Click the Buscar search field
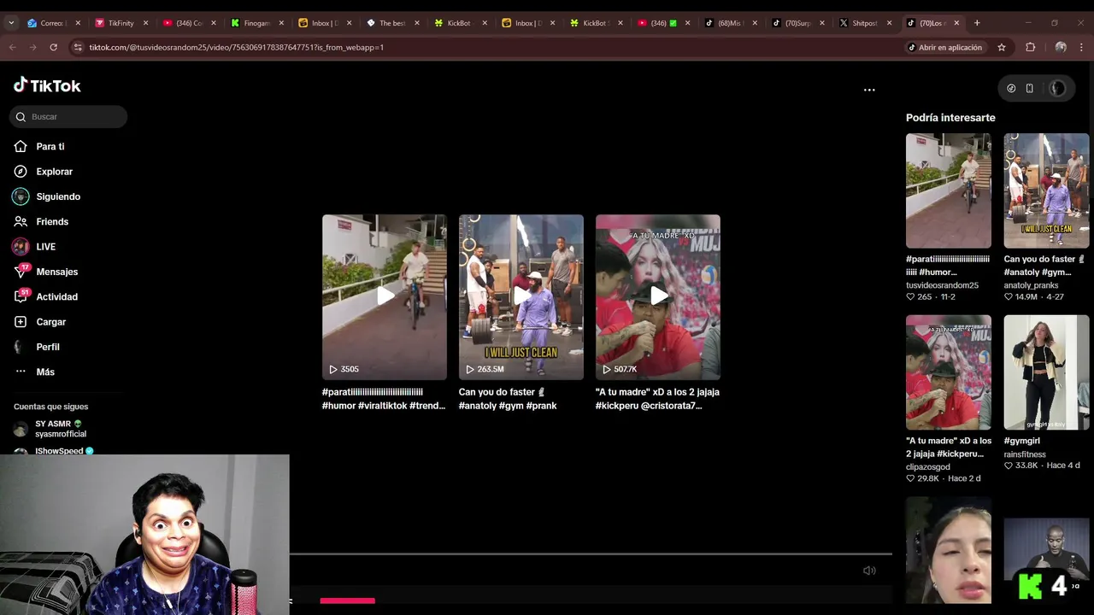 tap(68, 117)
